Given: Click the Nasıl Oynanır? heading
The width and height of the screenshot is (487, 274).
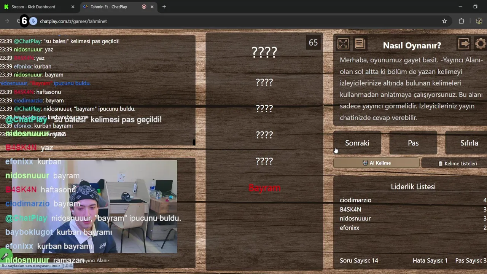Looking at the screenshot, I should pos(412,45).
